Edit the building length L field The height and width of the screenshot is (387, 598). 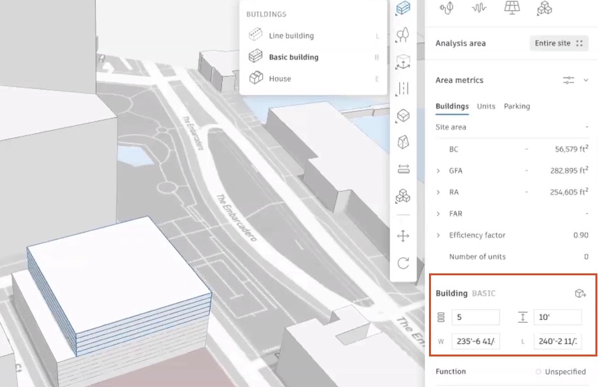pyautogui.click(x=558, y=342)
